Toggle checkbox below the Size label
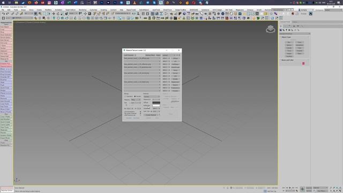 pyautogui.click(x=126, y=105)
